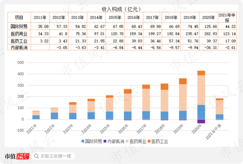This screenshot has height=164, width=243.
Task: Click the 2015年 column header
Action: click(x=115, y=18)
